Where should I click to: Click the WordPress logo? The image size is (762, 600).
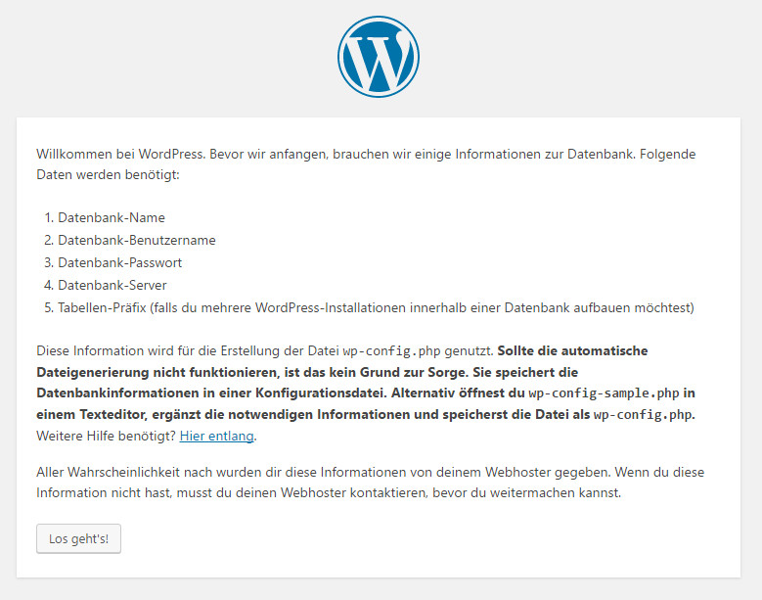click(379, 57)
